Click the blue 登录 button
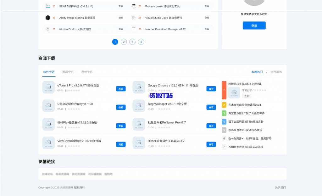 click(254, 25)
